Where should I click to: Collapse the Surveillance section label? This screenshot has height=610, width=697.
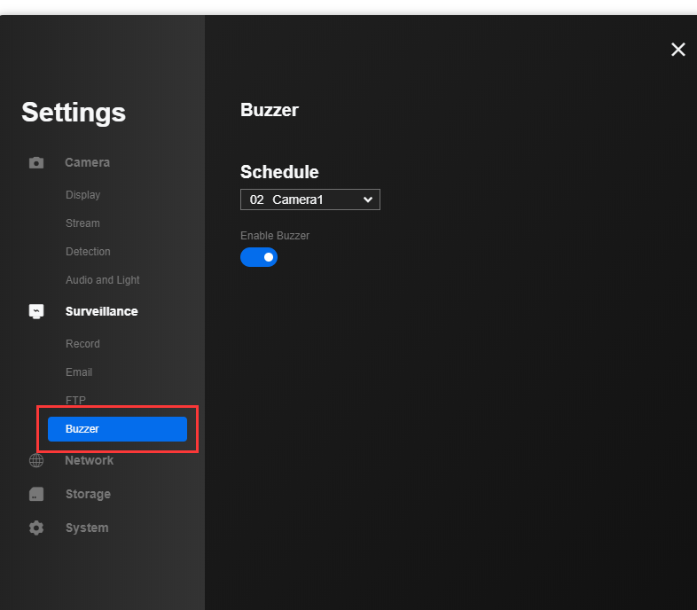coord(102,311)
